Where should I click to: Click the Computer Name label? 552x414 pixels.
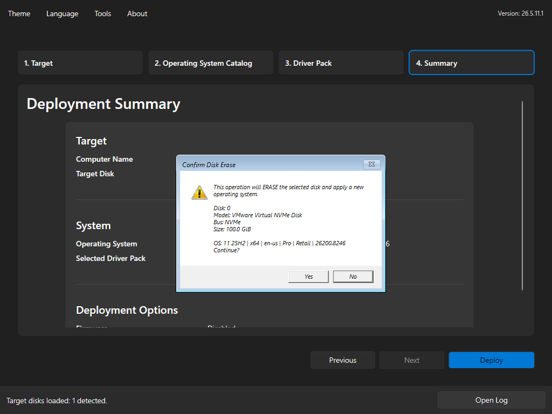(104, 159)
